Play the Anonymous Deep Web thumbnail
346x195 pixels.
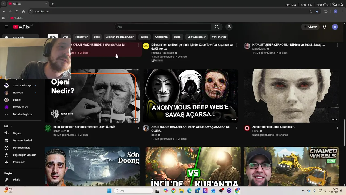coord(190,96)
